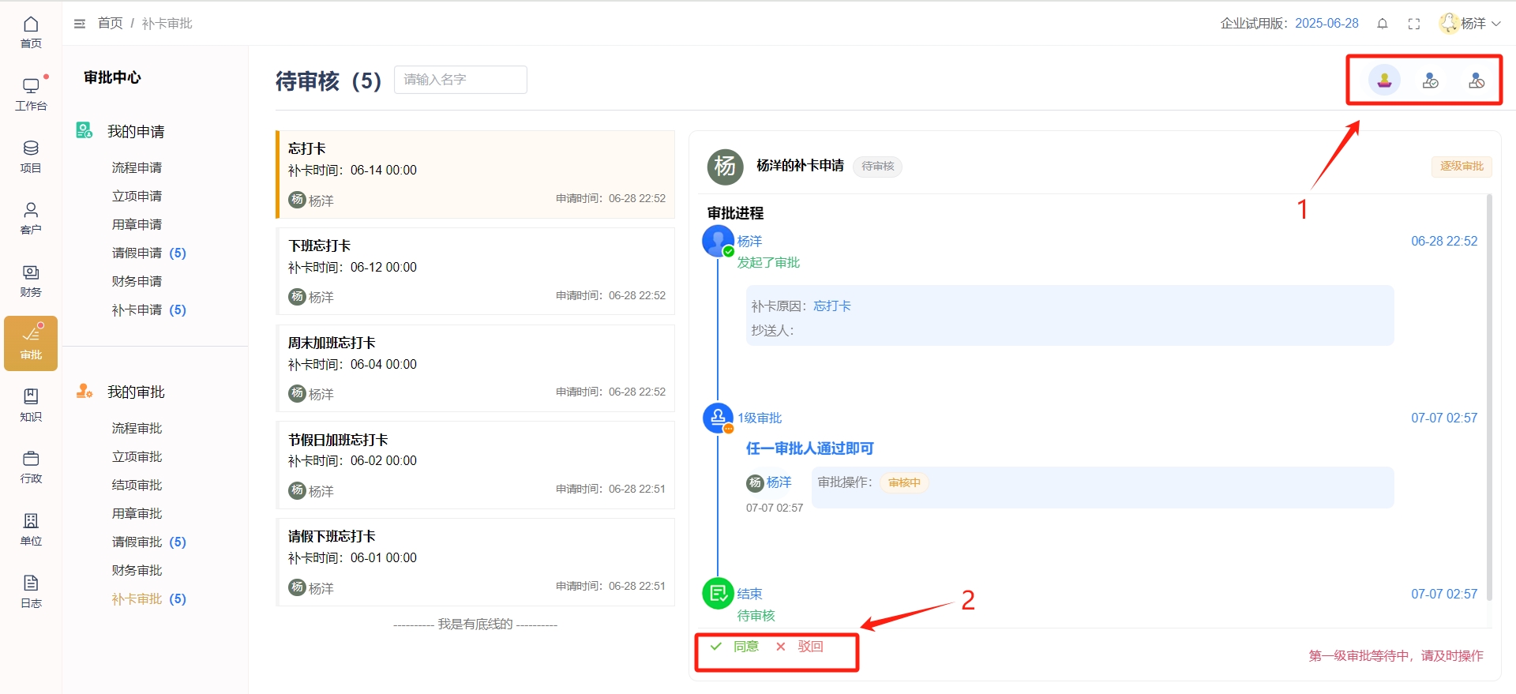The image size is (1516, 694).
Task: Click the 我的审批 section icon
Action: [84, 391]
